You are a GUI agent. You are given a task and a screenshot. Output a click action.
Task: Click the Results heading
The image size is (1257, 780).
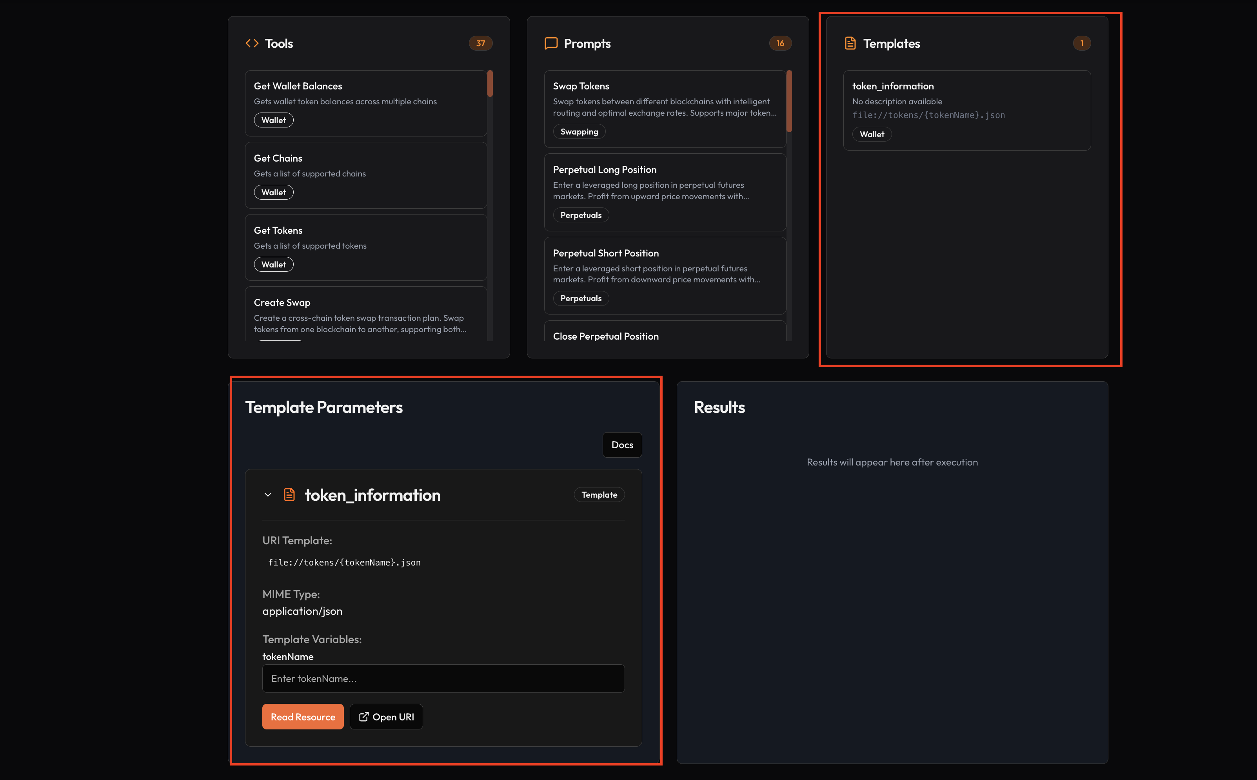coord(719,407)
